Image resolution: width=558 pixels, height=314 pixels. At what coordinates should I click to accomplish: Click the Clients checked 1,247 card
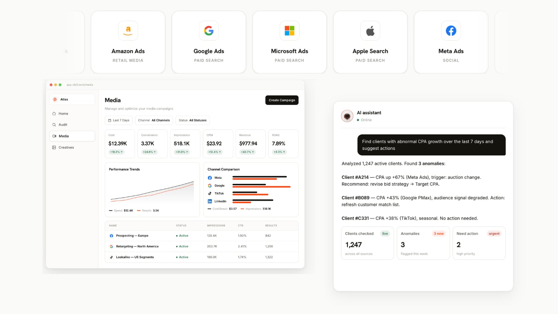click(x=367, y=243)
